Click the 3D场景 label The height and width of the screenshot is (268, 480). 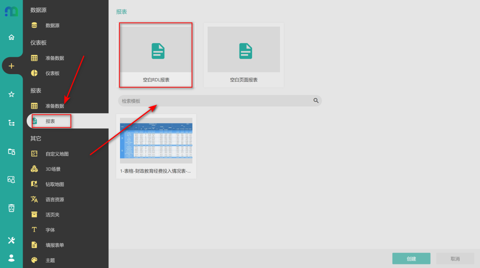(53, 169)
